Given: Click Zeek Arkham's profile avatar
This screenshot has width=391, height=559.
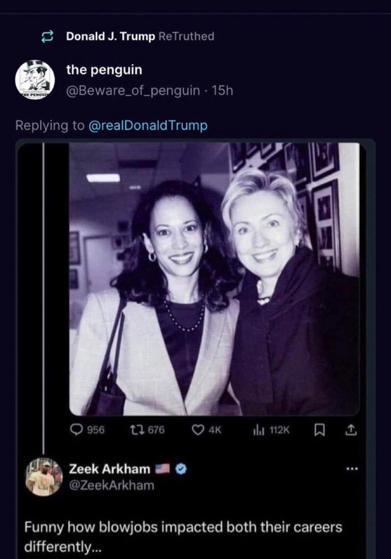Looking at the screenshot, I should (x=44, y=476).
